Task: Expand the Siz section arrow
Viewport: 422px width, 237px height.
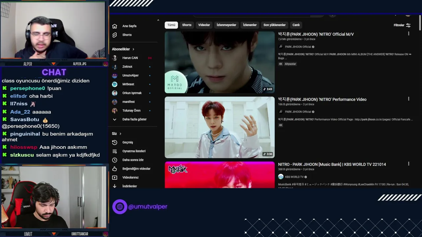Action: [x=120, y=134]
